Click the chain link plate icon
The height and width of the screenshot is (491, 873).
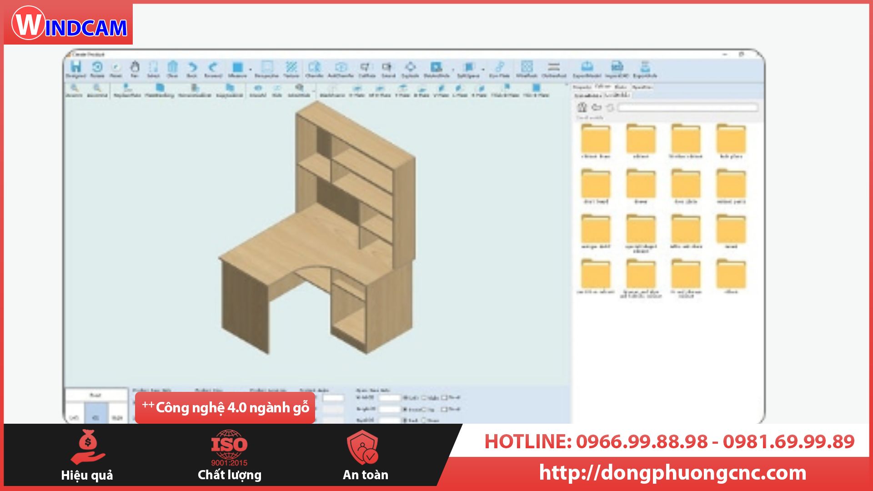tap(499, 67)
